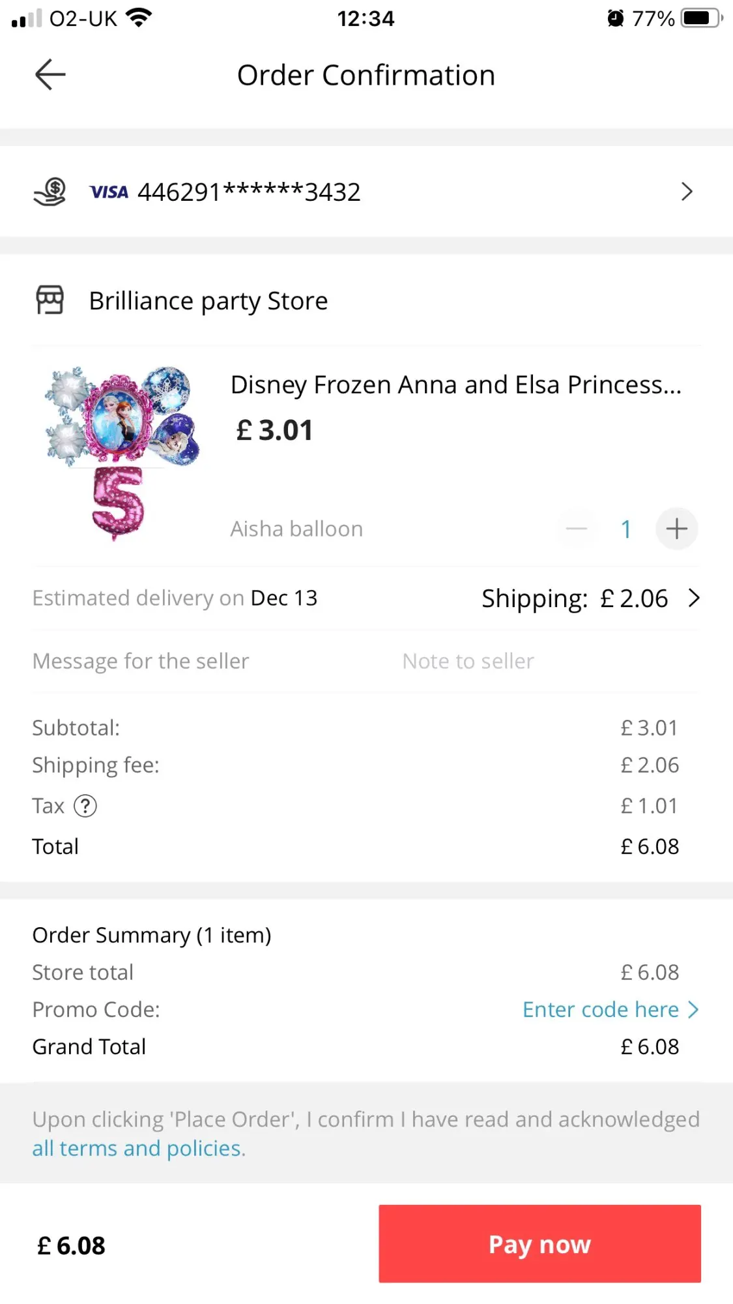
Task: Tap the Brilliance party Store name
Action: [x=208, y=301]
